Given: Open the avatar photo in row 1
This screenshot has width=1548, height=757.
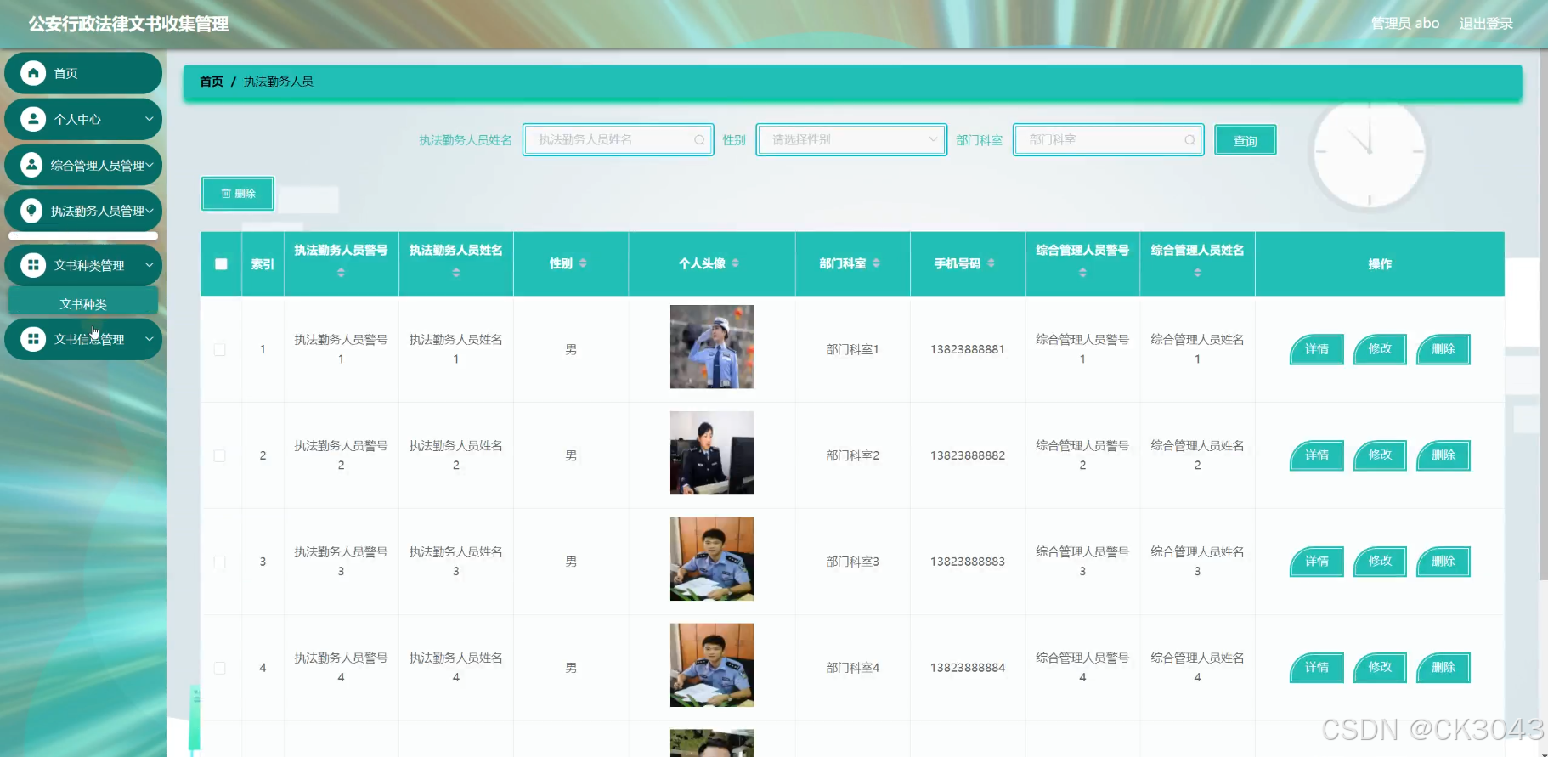Looking at the screenshot, I should (x=712, y=347).
